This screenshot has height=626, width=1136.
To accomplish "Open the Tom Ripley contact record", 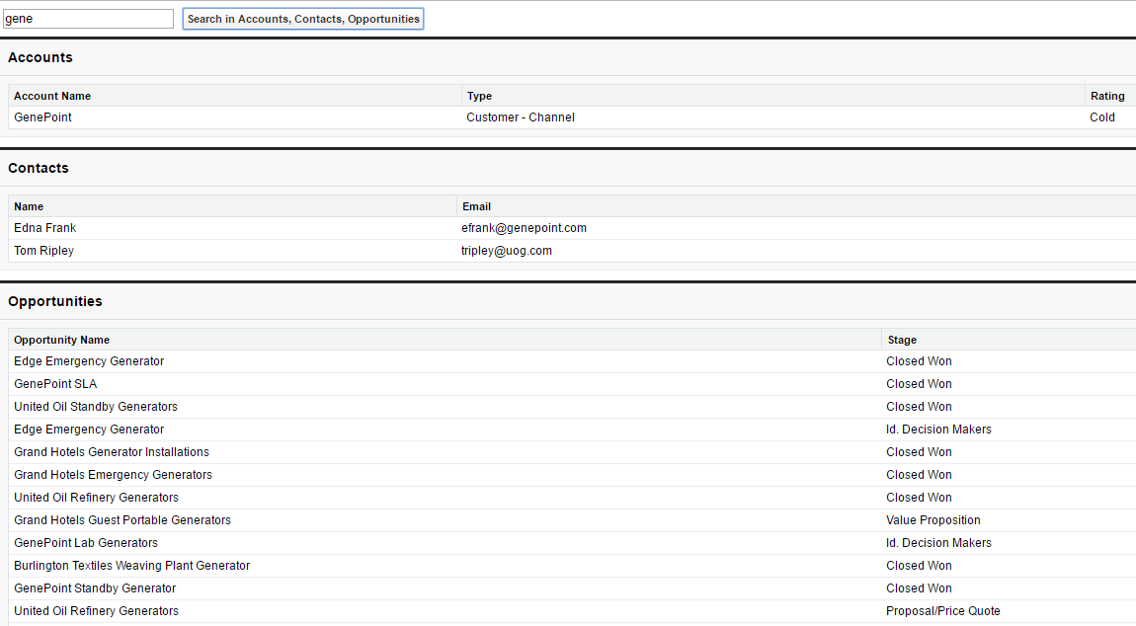I will (x=43, y=250).
